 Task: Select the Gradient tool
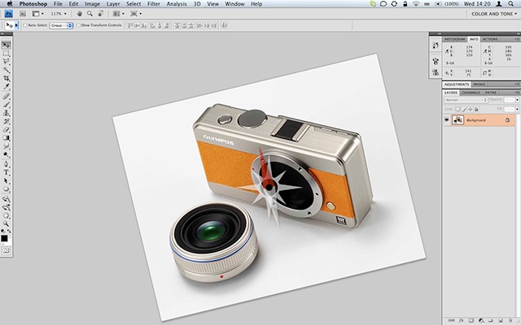coord(7,138)
